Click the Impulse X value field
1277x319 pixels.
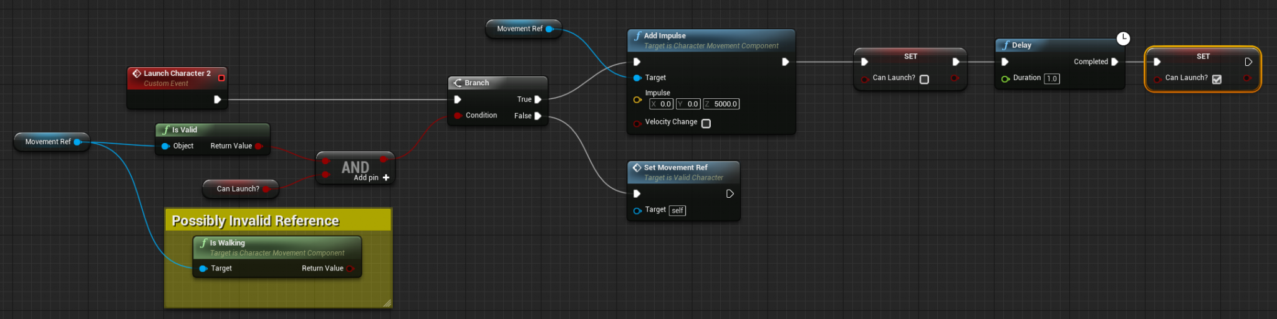click(662, 104)
